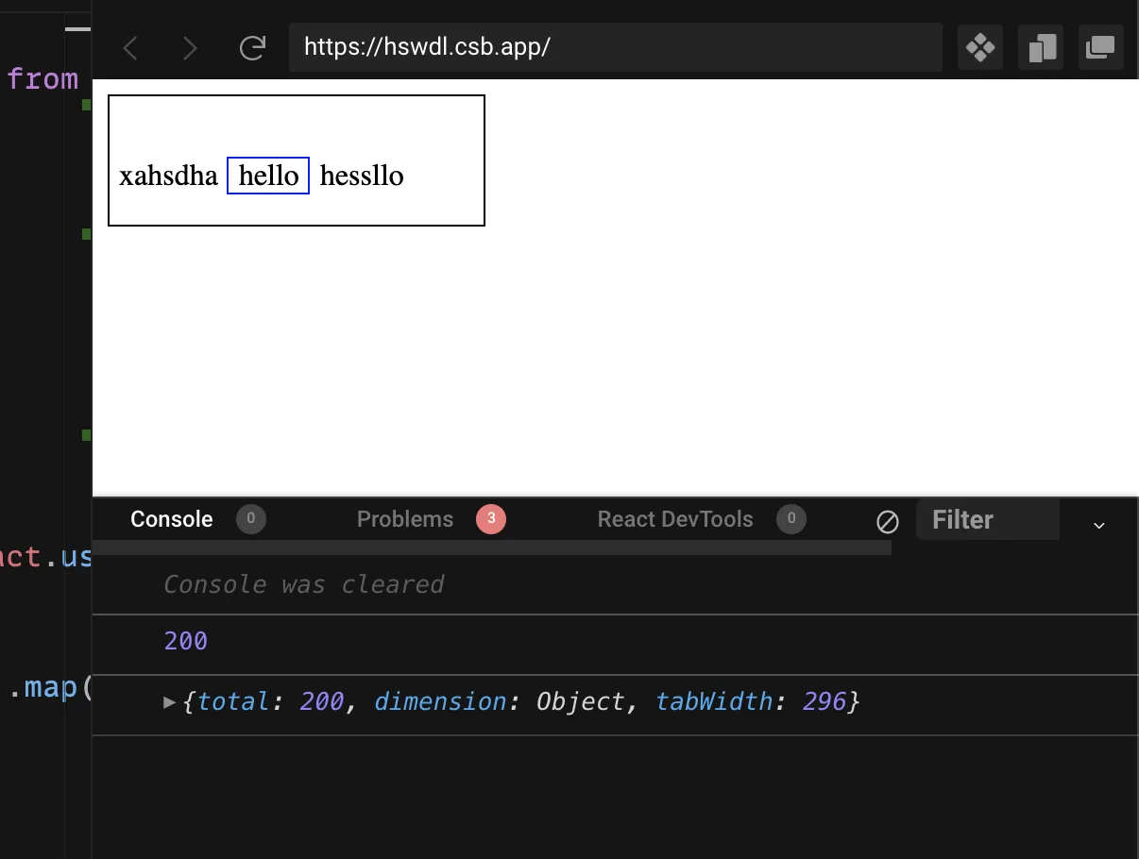Click the diamond grid icon beside URL bar
This screenshot has height=859, width=1139.
coord(980,47)
